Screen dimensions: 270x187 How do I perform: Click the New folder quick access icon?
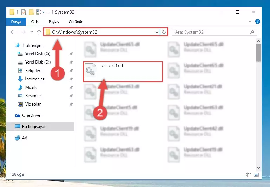click(x=31, y=12)
